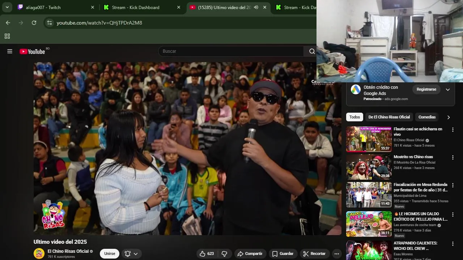Viewport: 463px width, 260px height.
Task: Open ATRAPANDO CALIENTES video title
Action: coord(415,246)
